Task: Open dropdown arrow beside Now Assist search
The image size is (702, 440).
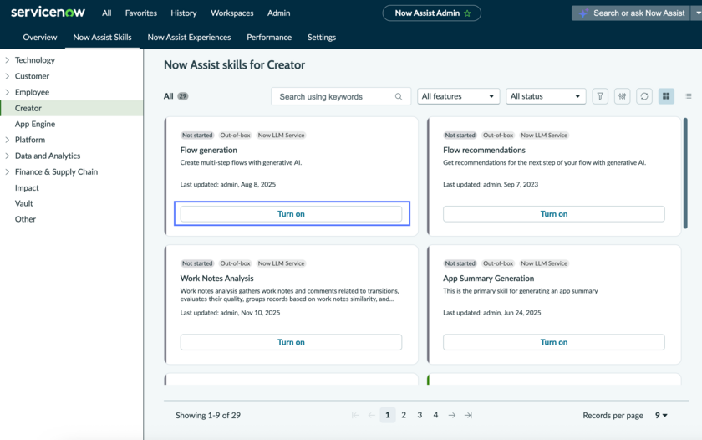Action: coord(698,13)
